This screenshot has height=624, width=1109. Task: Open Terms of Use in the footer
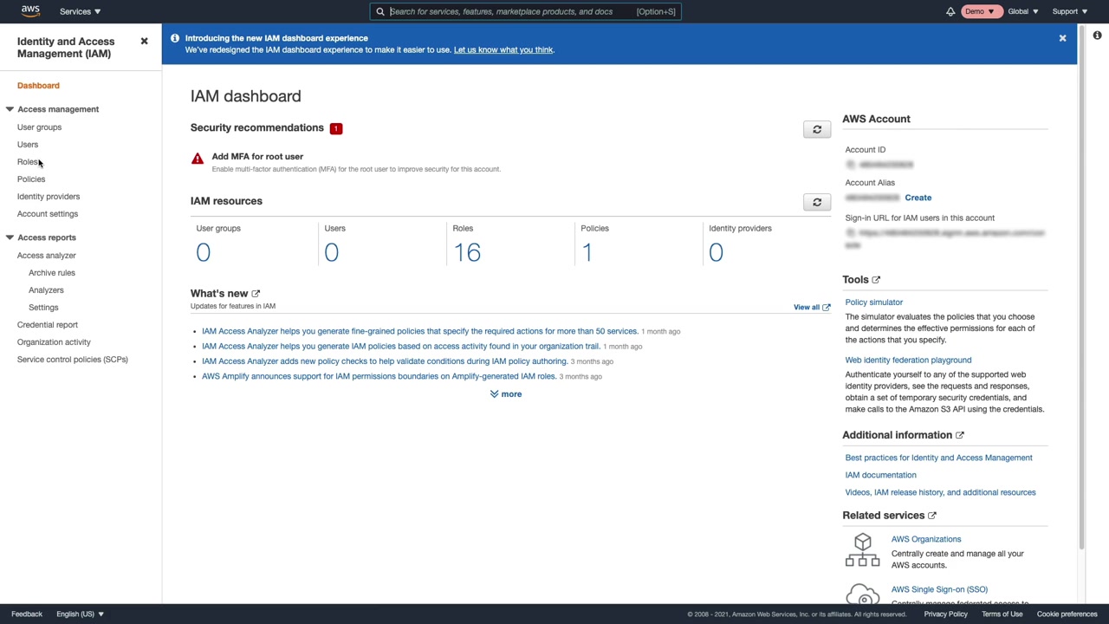pos(1002,614)
